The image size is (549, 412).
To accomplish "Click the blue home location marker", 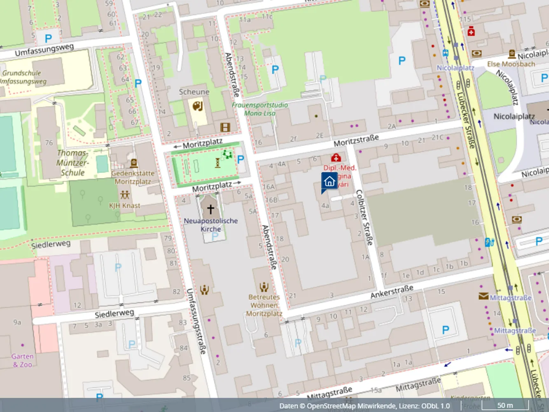I will point(329,182).
